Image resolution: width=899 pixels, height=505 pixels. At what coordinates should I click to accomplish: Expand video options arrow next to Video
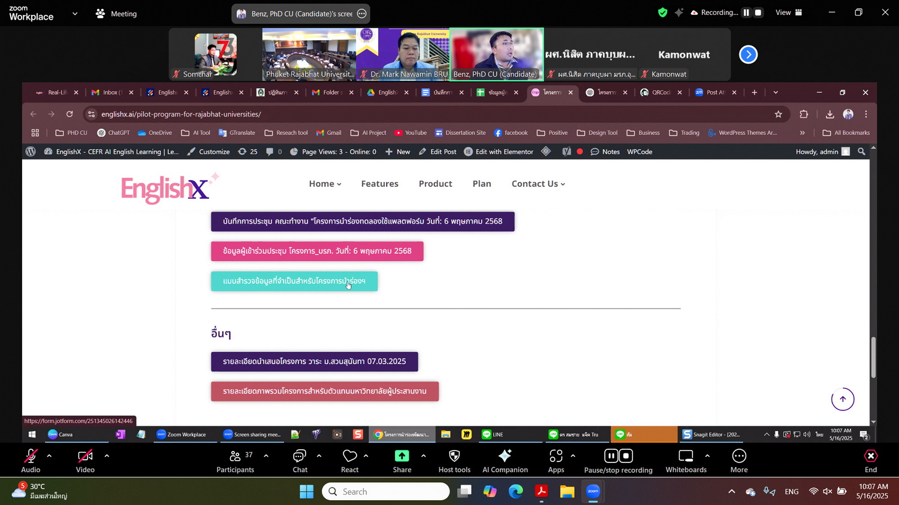click(107, 456)
